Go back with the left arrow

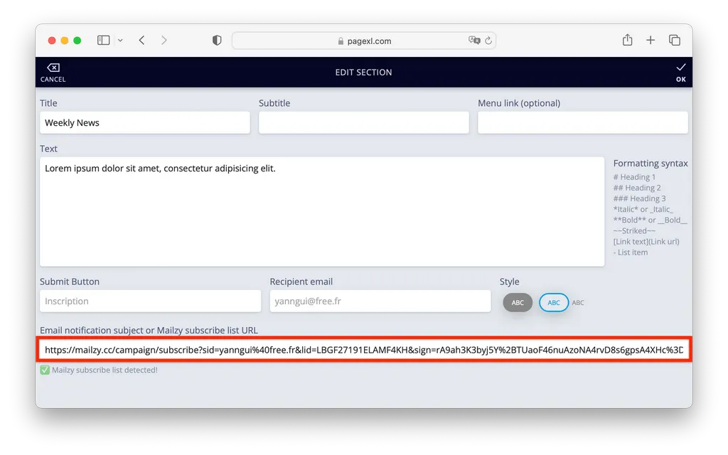(142, 41)
